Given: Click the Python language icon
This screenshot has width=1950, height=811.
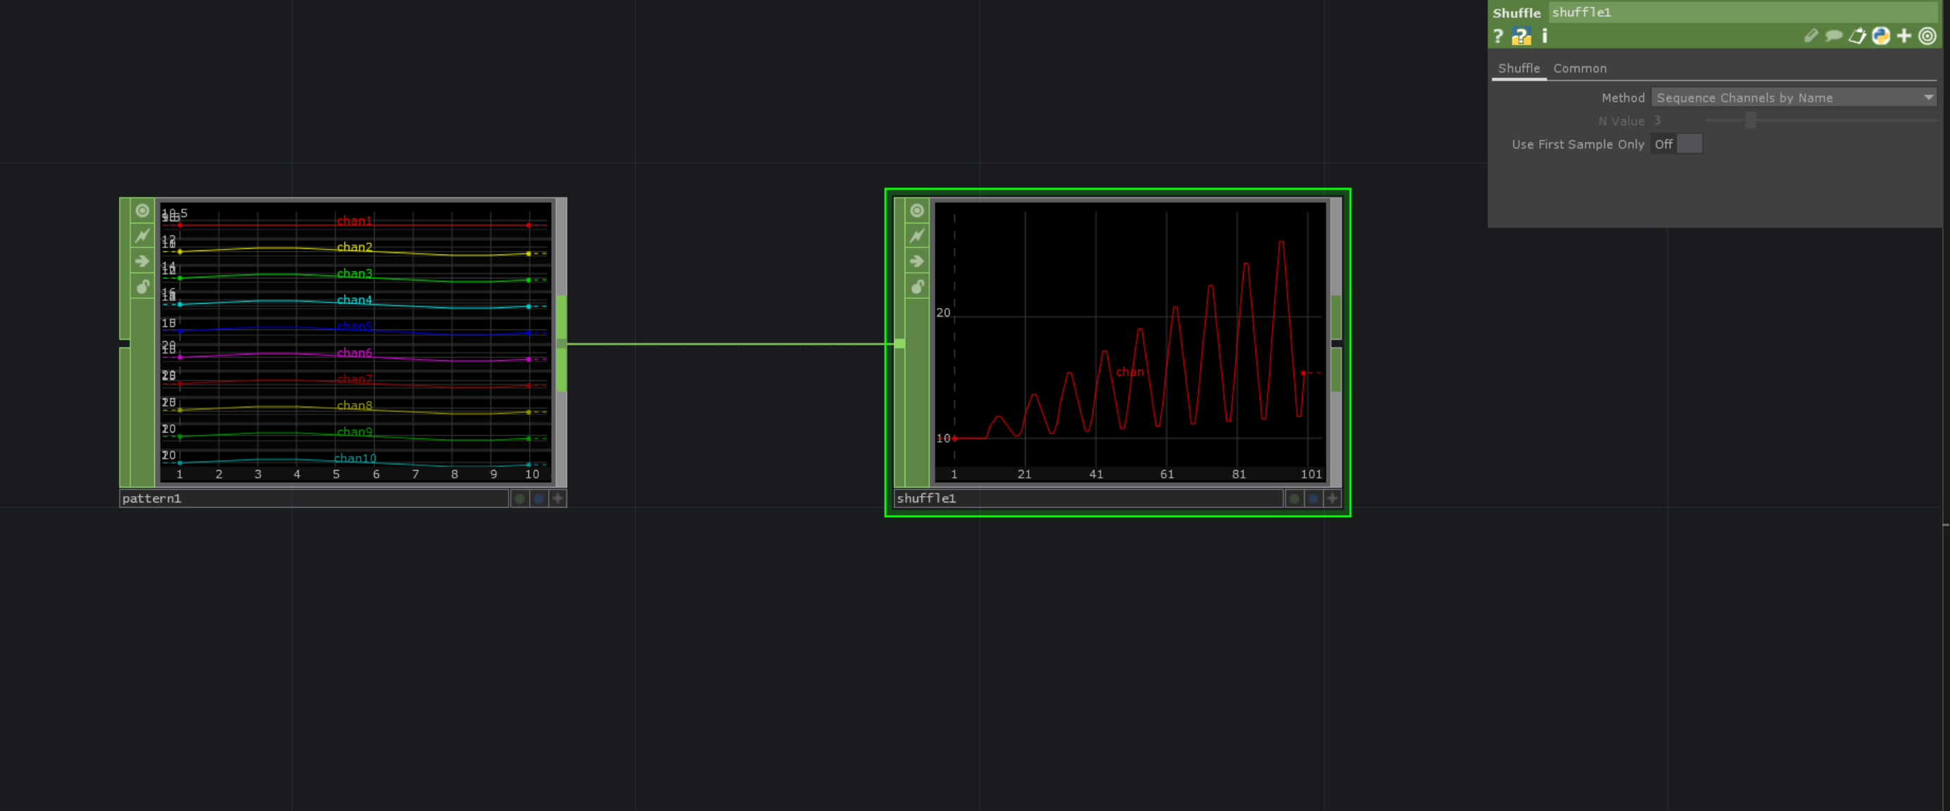Looking at the screenshot, I should (x=1880, y=36).
